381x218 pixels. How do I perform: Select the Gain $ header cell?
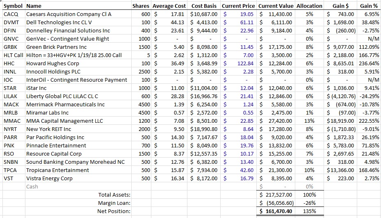(340, 6)
